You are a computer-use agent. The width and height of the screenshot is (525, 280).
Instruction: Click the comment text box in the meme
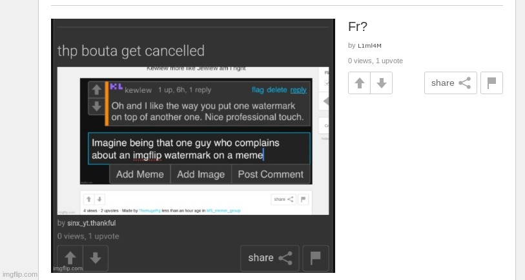tap(200, 148)
